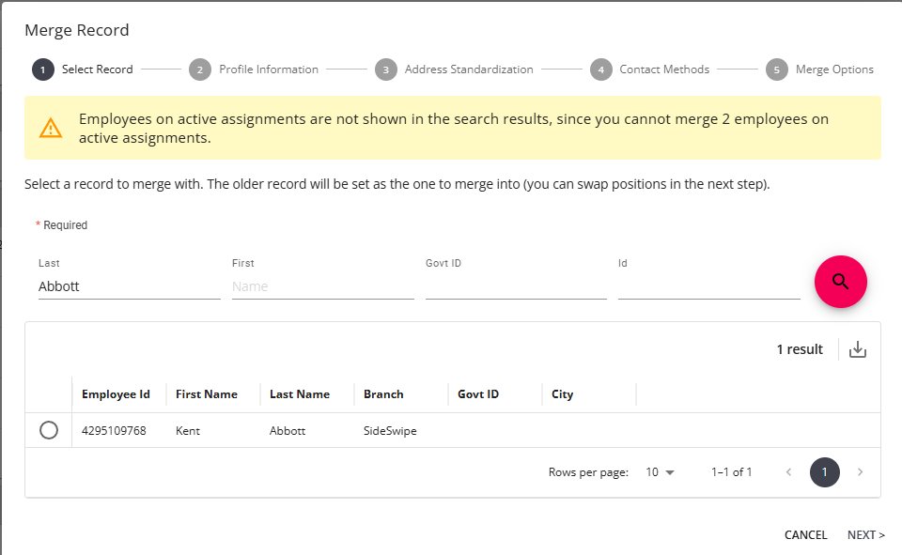Click the download results icon

click(857, 349)
